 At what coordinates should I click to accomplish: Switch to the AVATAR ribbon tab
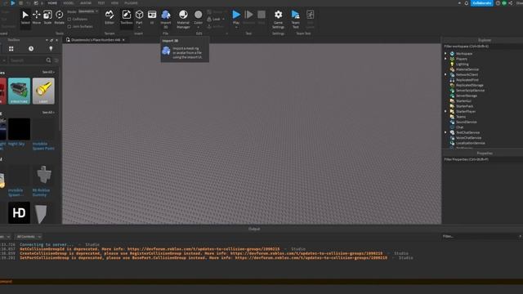[x=86, y=3]
